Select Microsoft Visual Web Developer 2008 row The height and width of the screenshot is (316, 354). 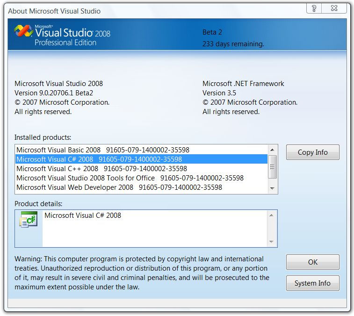142,187
